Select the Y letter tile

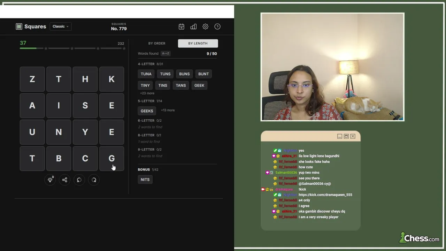coord(85,132)
